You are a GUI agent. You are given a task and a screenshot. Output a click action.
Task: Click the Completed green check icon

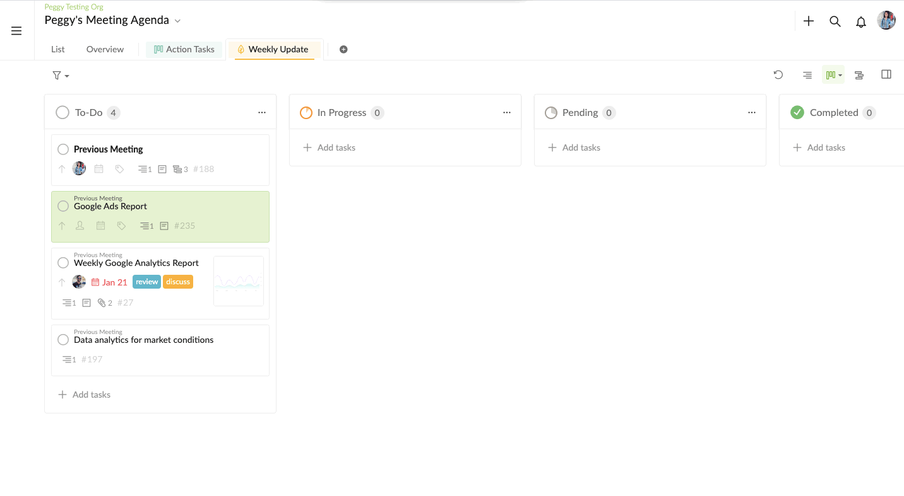[797, 112]
